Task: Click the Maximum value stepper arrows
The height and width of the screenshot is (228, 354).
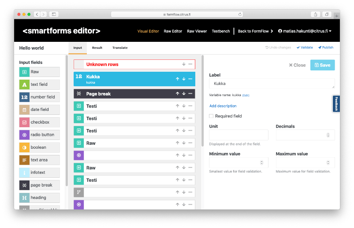Action: click(328, 162)
